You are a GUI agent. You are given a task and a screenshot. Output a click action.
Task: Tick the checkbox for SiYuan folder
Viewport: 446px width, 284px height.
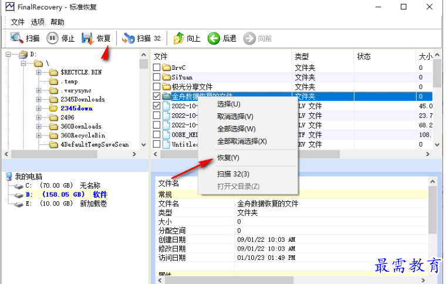157,77
